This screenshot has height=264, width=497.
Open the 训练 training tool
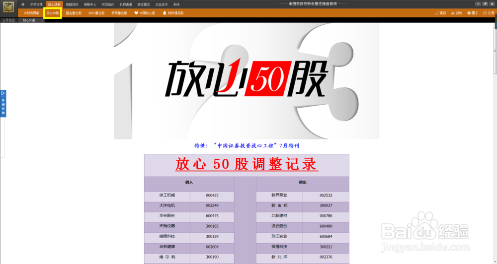(x=456, y=13)
